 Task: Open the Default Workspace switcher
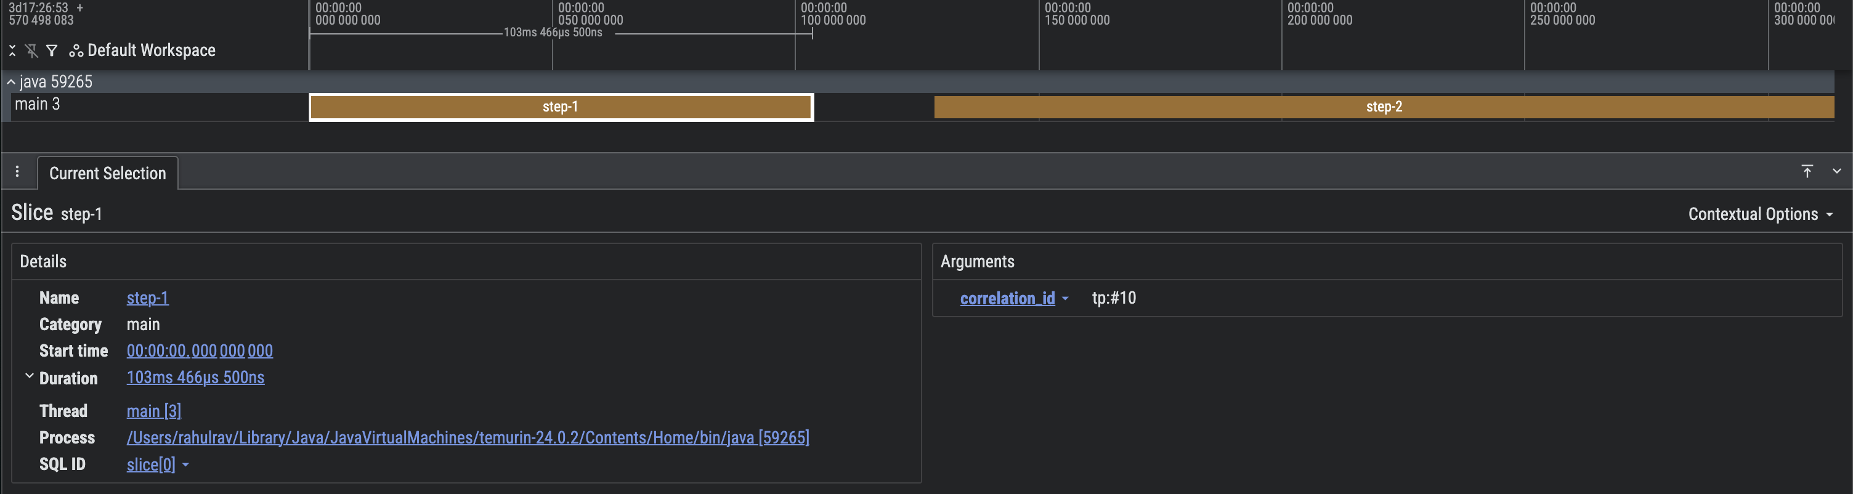point(142,51)
